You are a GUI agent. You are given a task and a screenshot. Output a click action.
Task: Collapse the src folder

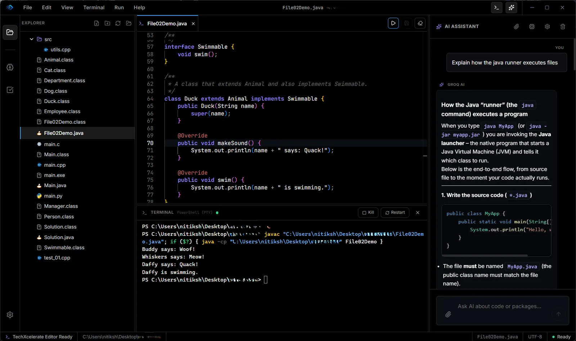click(x=32, y=39)
